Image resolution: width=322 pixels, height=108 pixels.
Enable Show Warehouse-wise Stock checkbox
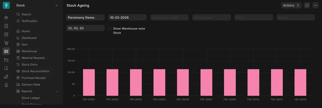pos(110,29)
